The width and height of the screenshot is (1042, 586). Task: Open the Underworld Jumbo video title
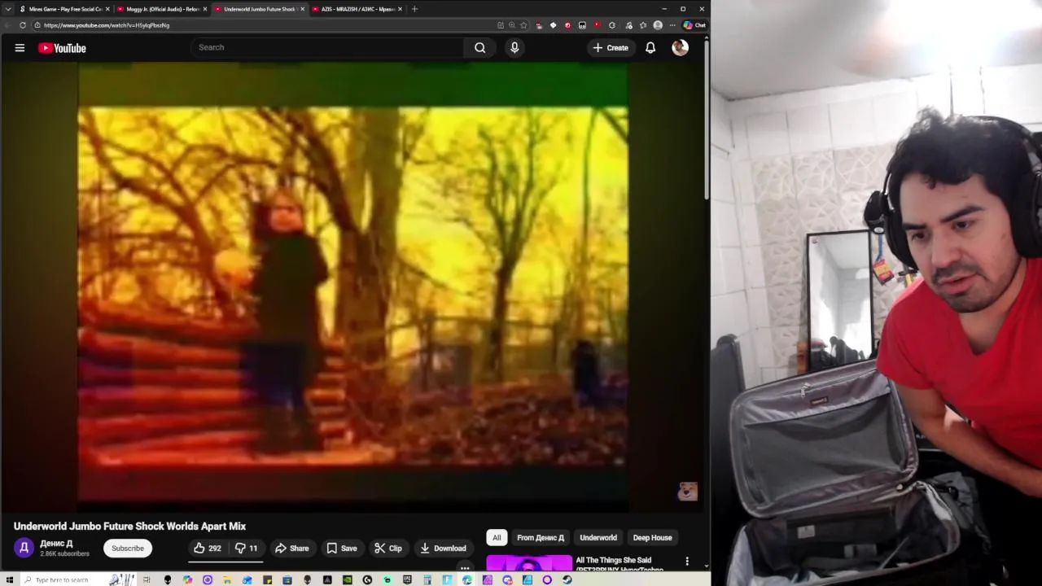coord(129,527)
